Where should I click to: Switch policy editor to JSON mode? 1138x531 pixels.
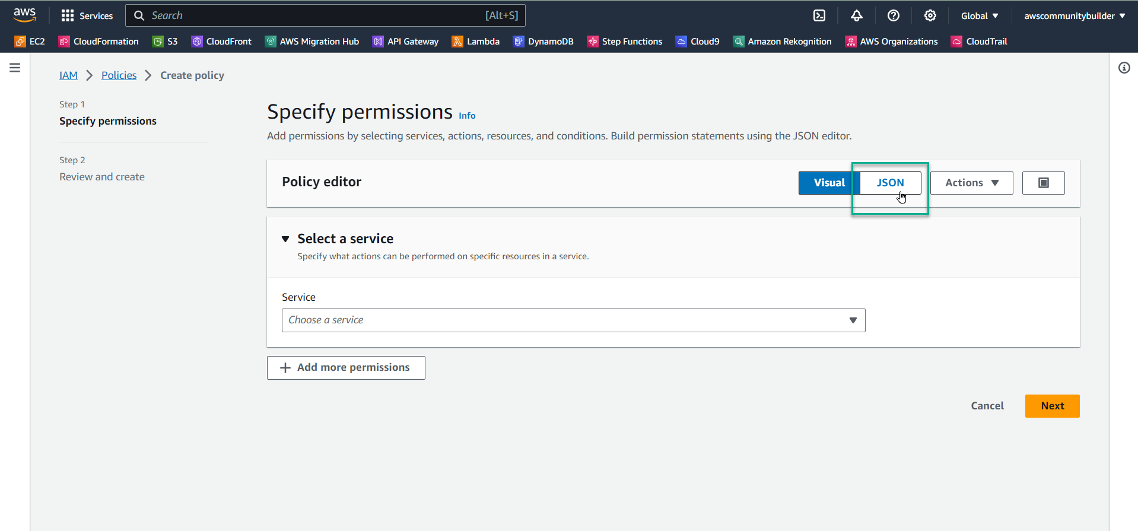tap(891, 183)
